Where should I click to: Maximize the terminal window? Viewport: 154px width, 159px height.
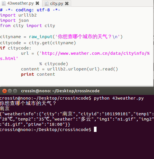pos(15,91)
